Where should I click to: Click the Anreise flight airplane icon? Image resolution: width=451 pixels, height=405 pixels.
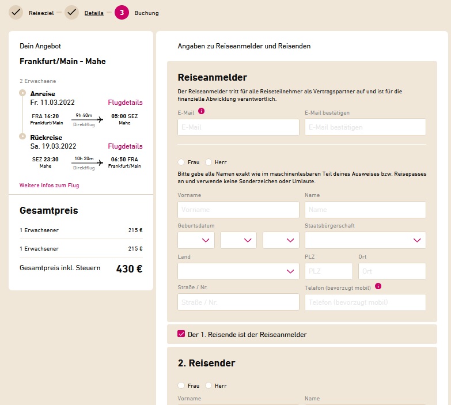click(x=100, y=119)
